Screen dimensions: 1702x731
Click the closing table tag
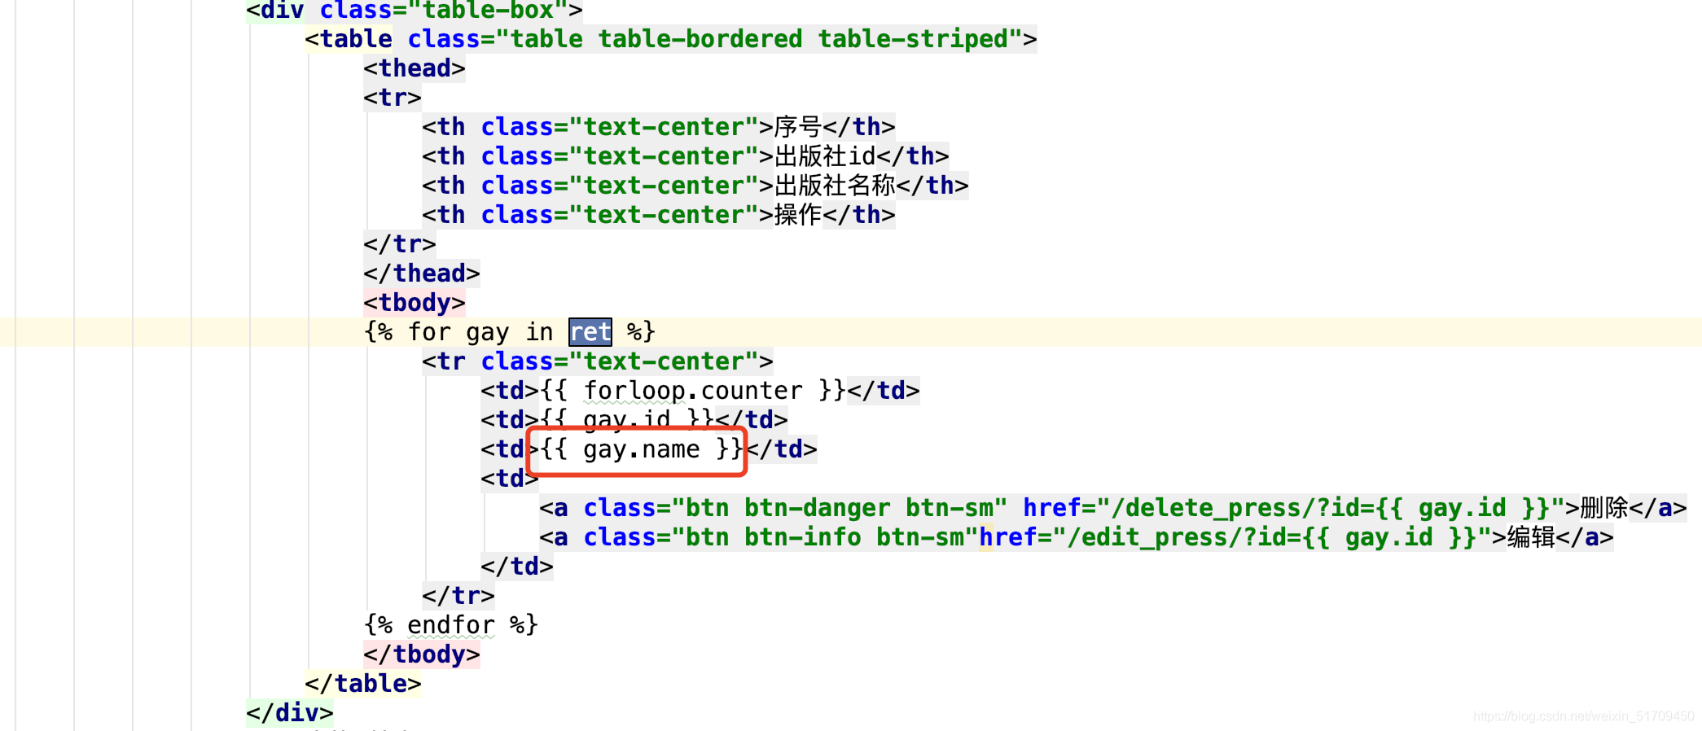[x=363, y=684]
